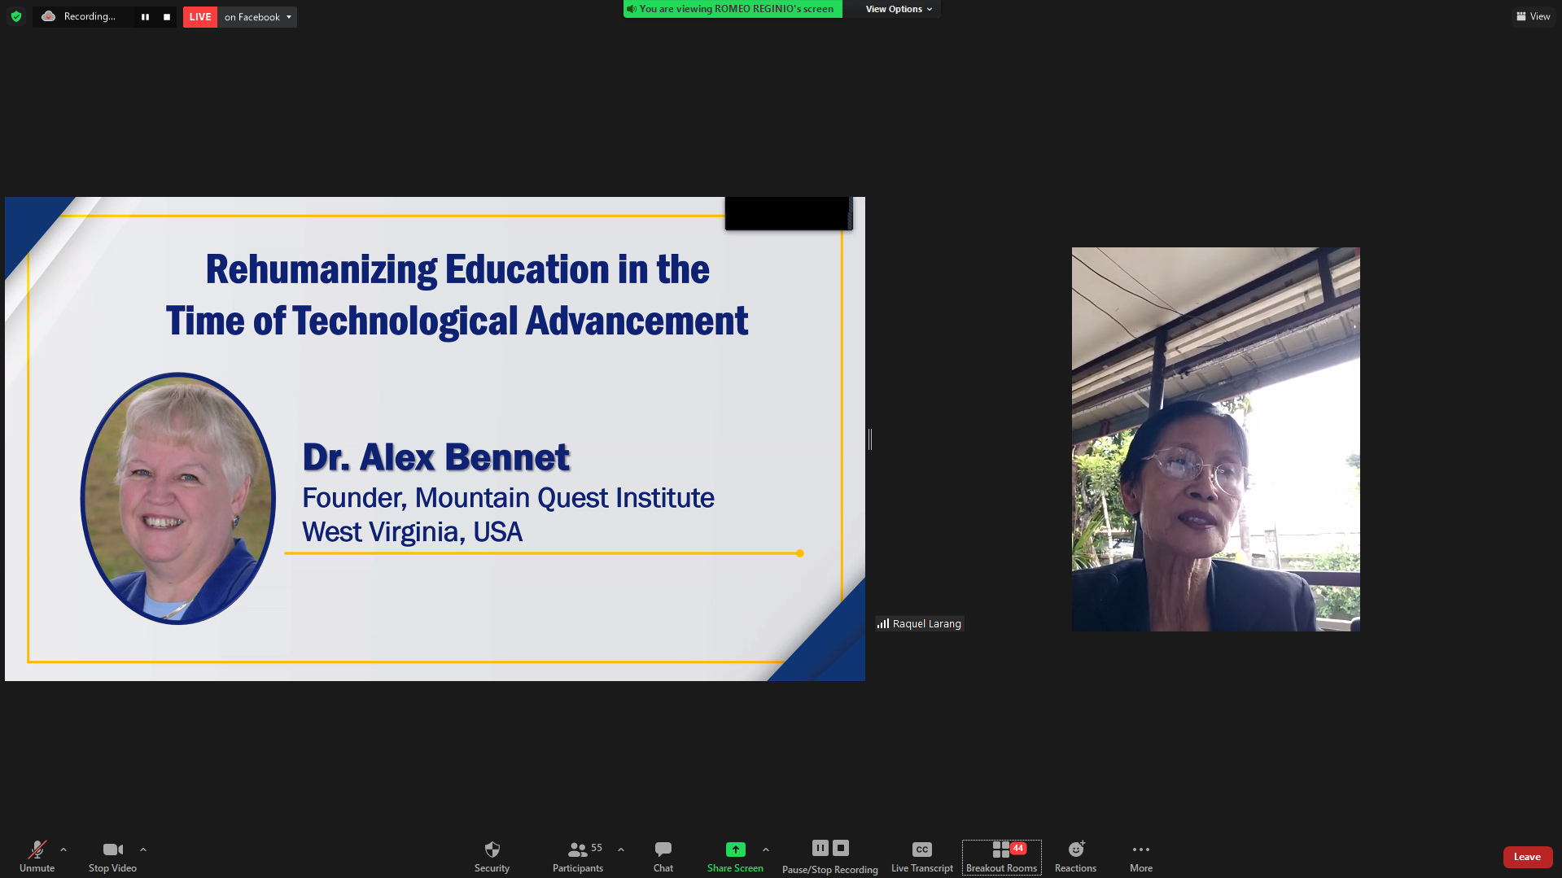The height and width of the screenshot is (878, 1562).
Task: Enable Live Transcript captions
Action: pos(921,850)
